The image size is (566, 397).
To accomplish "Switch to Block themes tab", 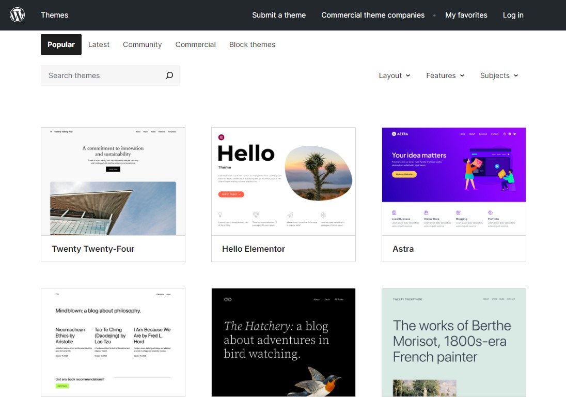I will click(x=252, y=44).
